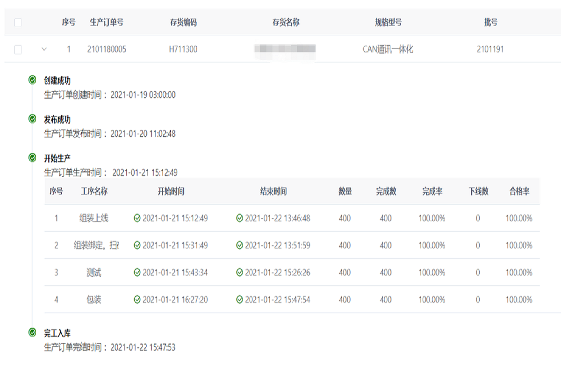Click the 生产订单号 column header
This screenshot has height=374, width=561.
point(107,22)
